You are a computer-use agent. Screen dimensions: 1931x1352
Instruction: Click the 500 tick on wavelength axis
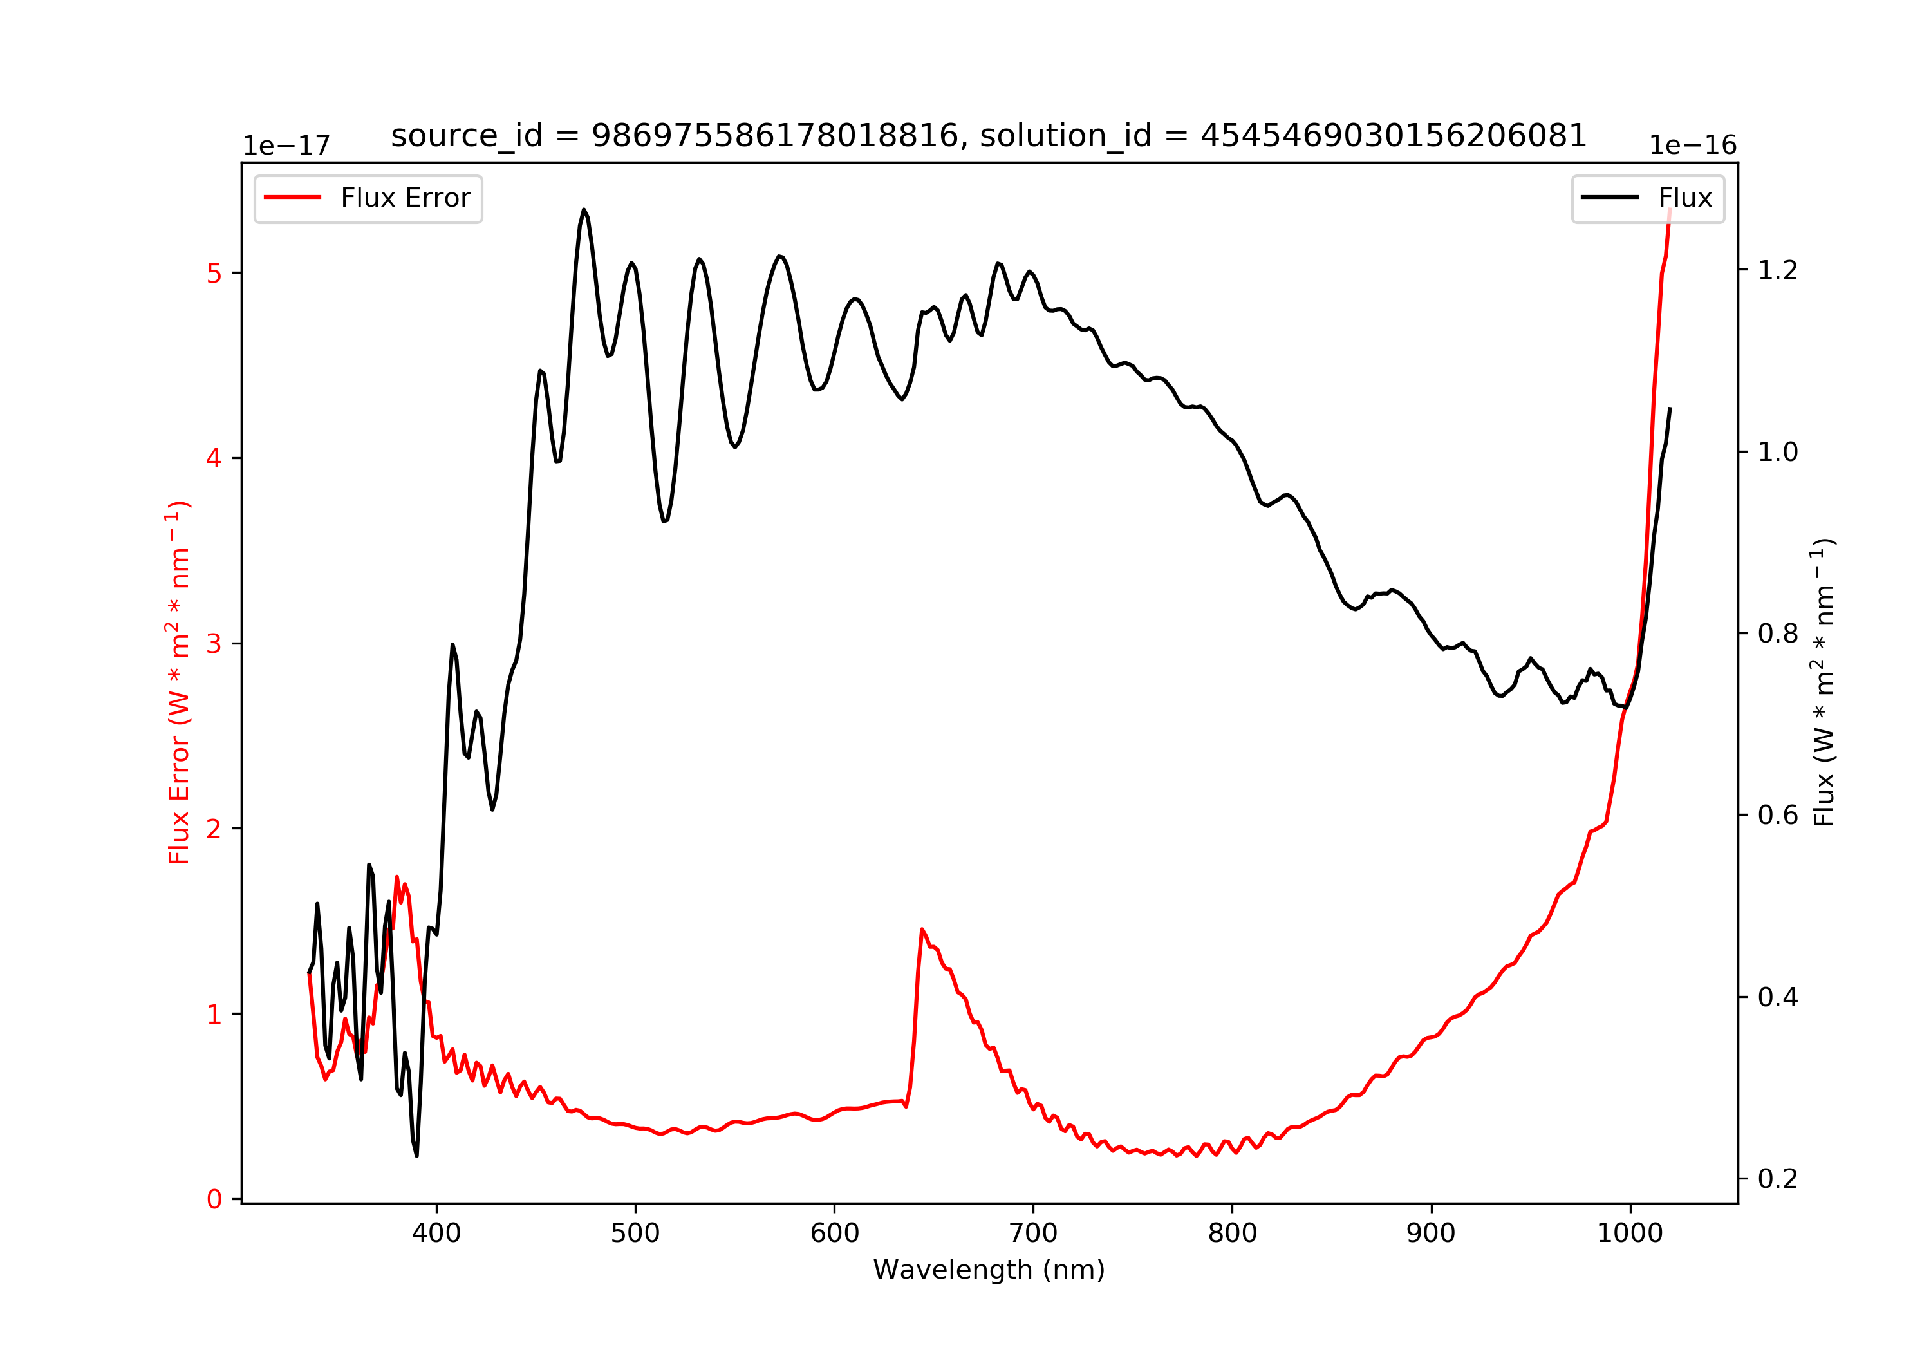635,1234
